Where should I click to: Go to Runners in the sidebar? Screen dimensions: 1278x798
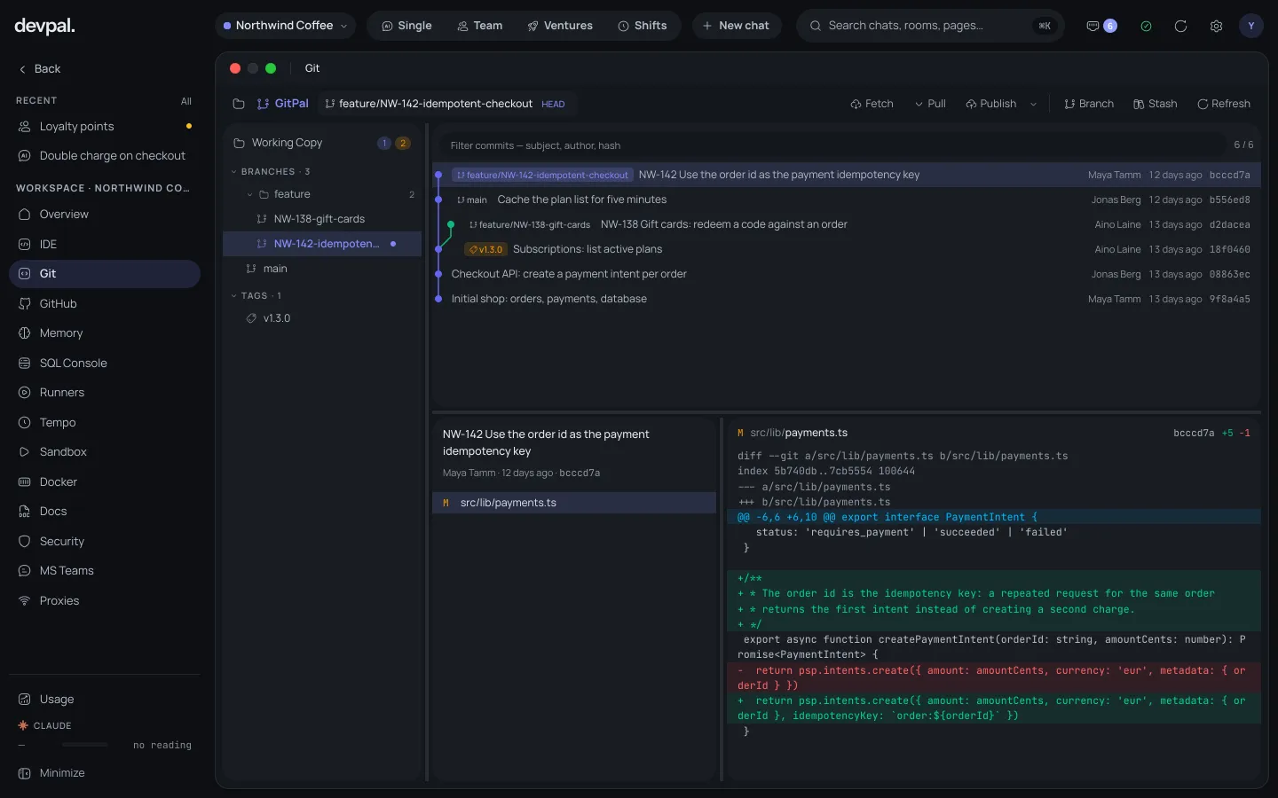click(x=105, y=392)
